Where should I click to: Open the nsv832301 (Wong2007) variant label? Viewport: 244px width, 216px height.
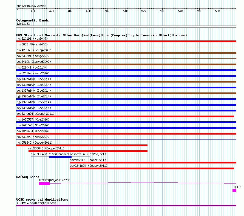point(33,56)
